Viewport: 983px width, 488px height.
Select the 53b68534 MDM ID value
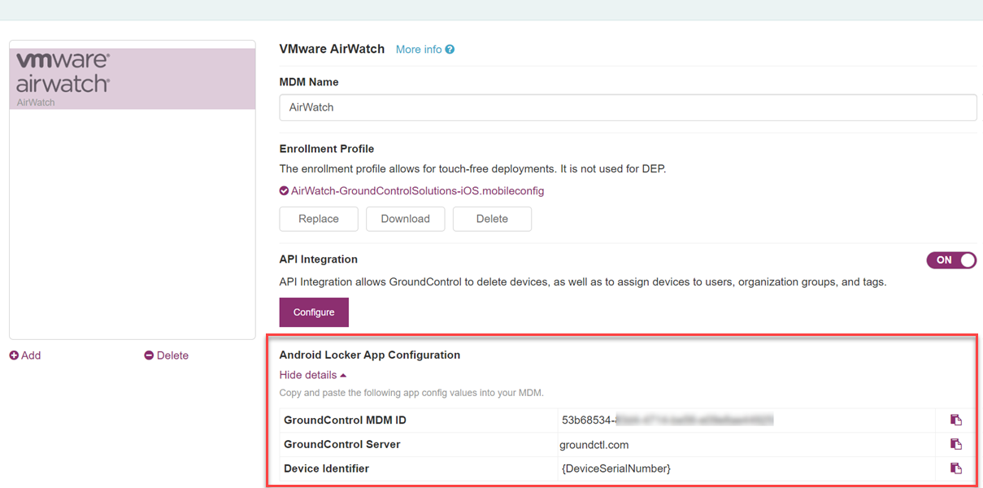tap(667, 420)
